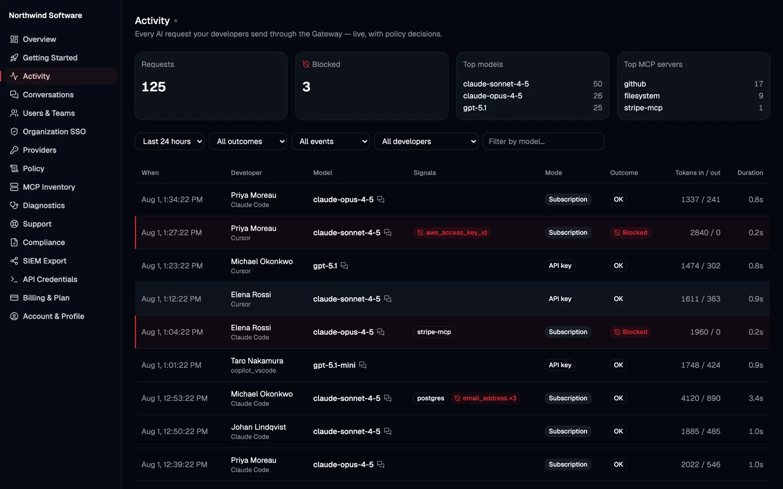783x489 pixels.
Task: Click the Billing & Plan card icon
Action: (x=14, y=298)
